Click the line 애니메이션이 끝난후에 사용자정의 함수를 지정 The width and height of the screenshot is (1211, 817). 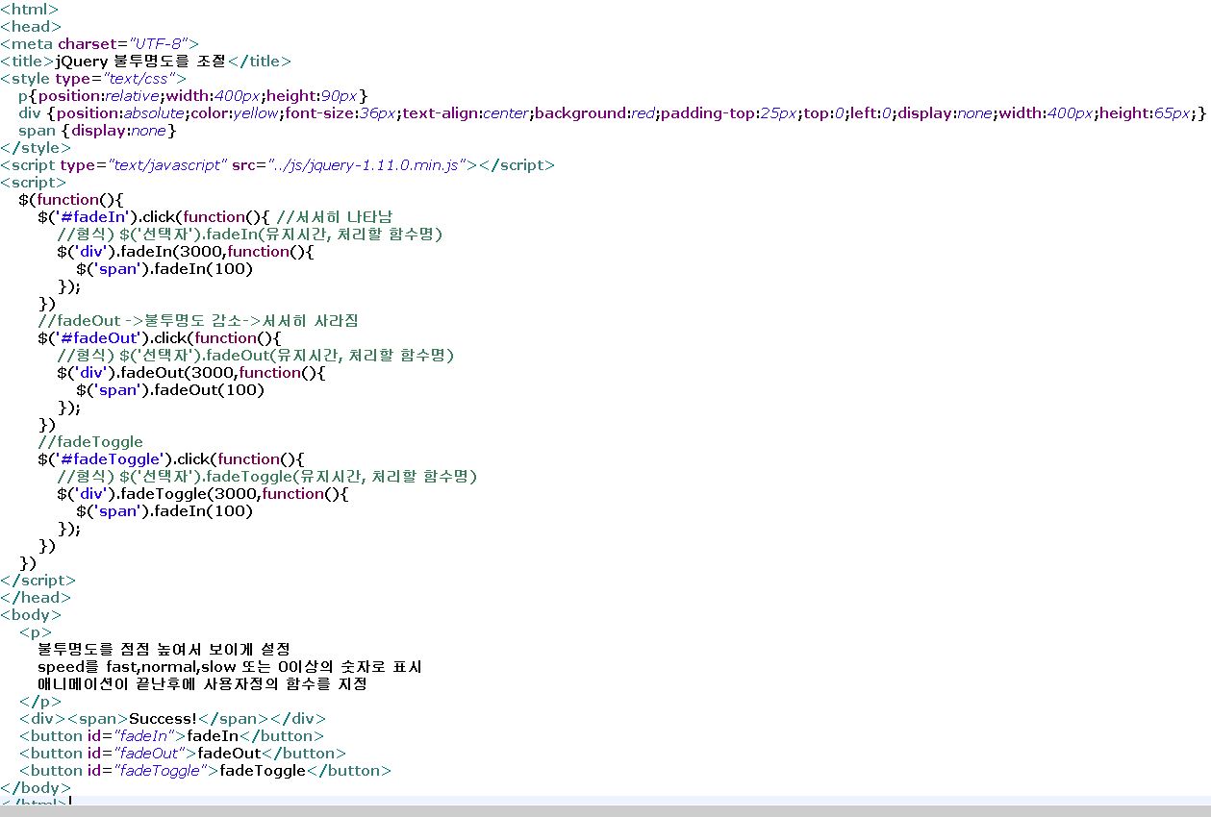203,683
